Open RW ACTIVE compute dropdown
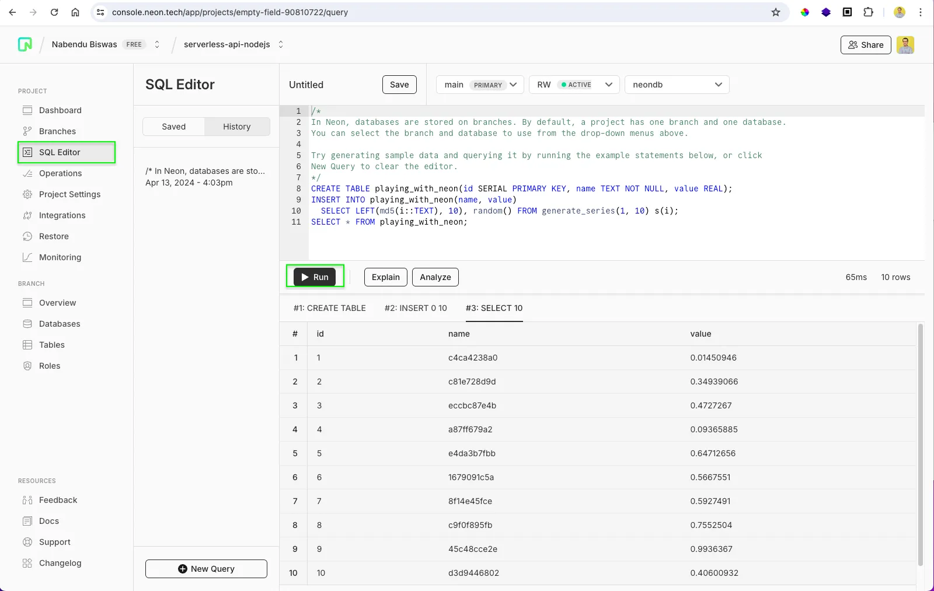This screenshot has width=934, height=591. pyautogui.click(x=574, y=85)
